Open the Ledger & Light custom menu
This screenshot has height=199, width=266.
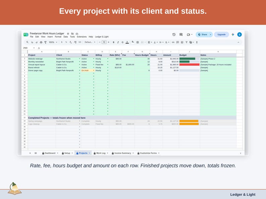tap(102, 37)
